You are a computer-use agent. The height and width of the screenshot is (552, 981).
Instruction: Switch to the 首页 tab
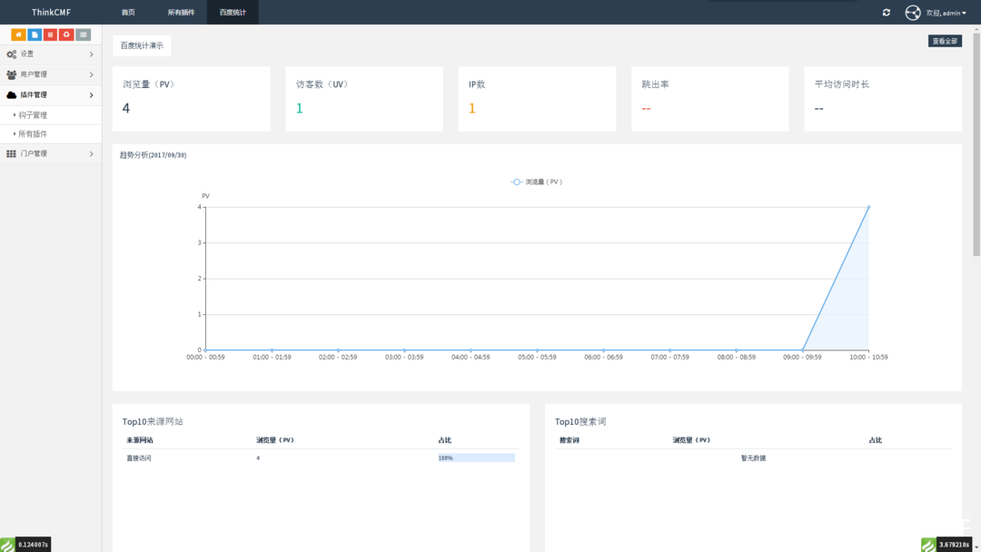click(x=128, y=13)
